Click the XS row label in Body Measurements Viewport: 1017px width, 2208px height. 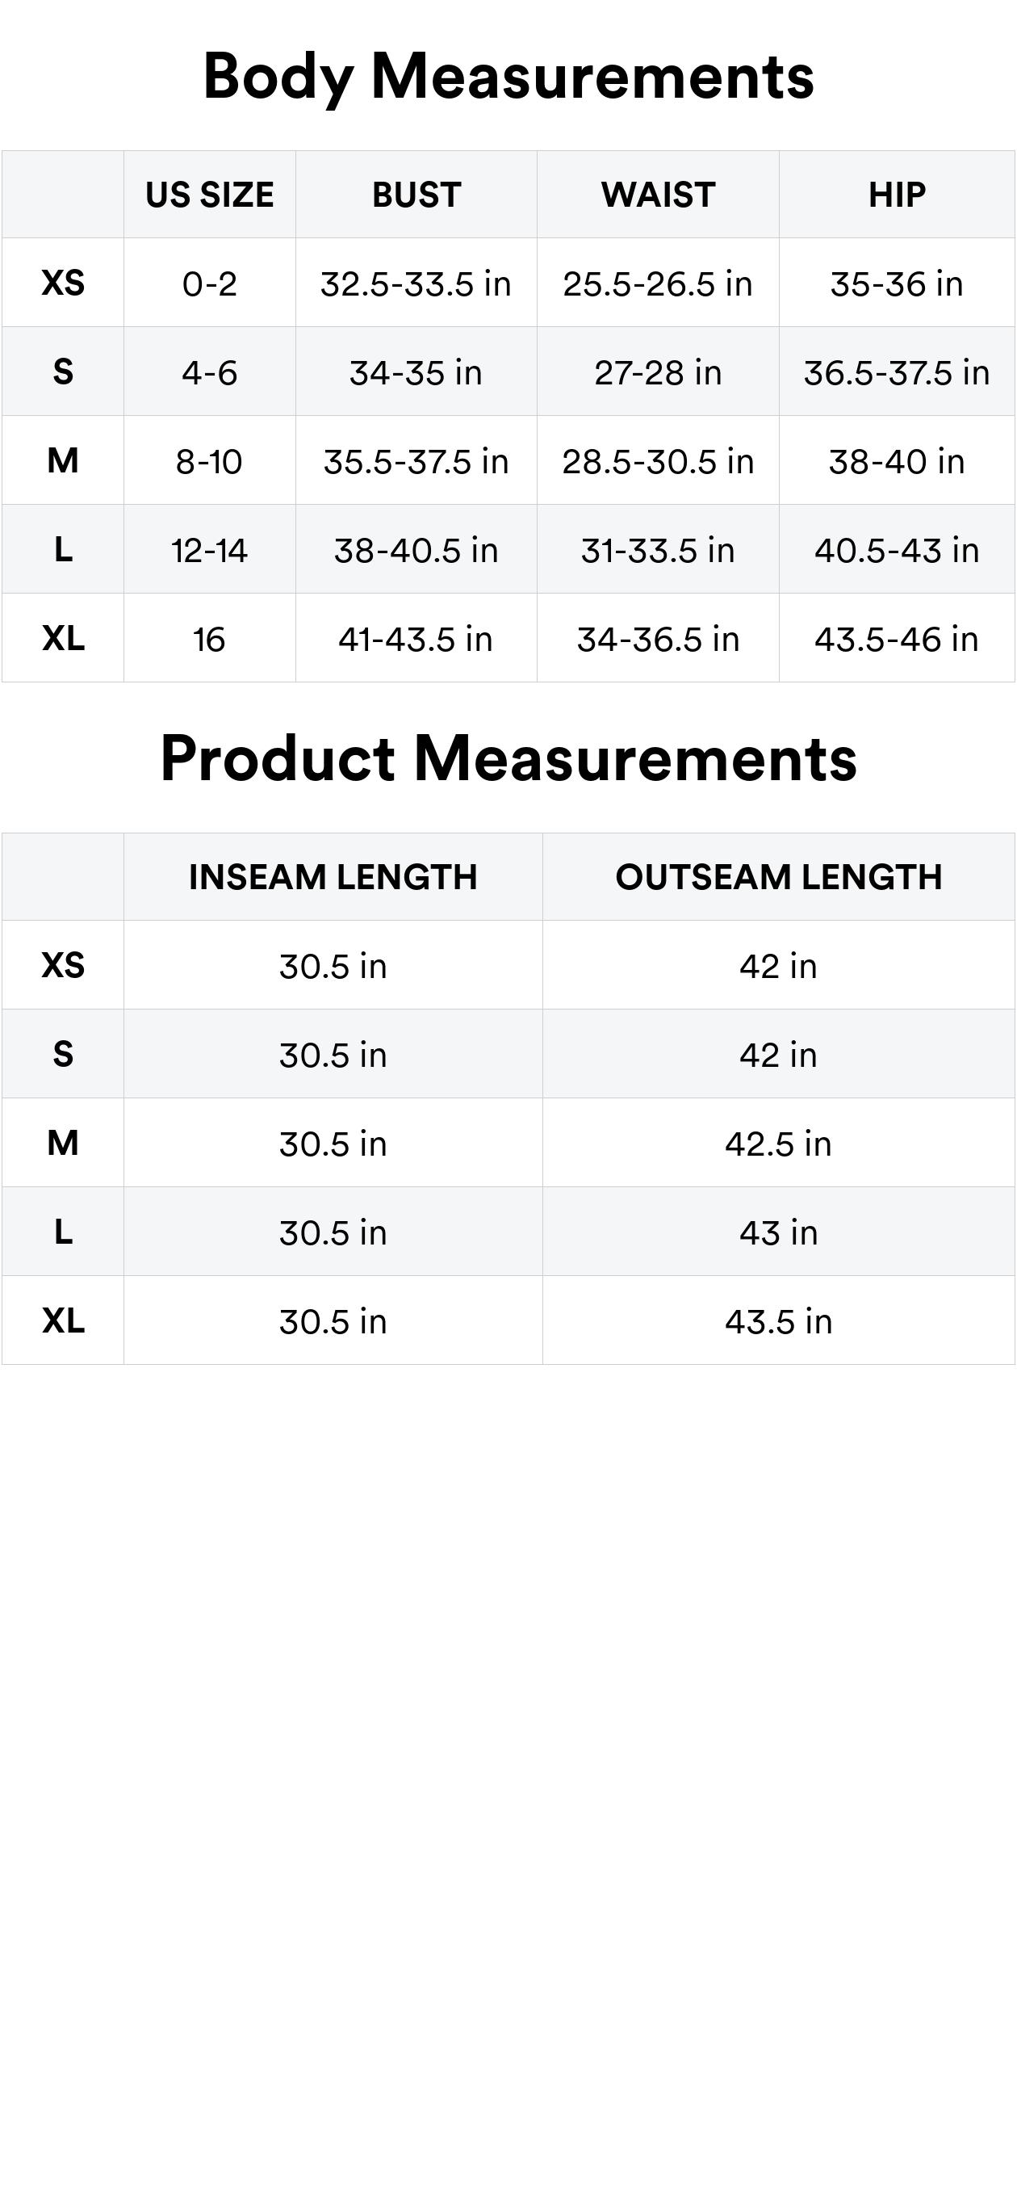tap(62, 283)
